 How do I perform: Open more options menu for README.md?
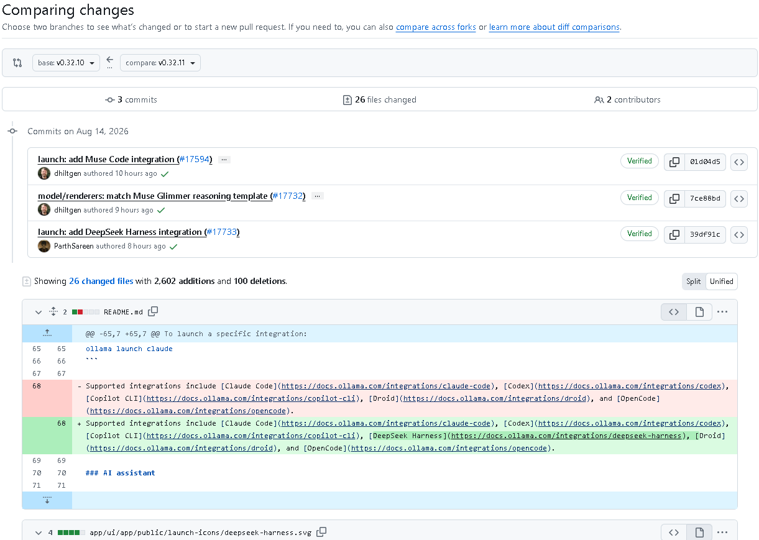pyautogui.click(x=722, y=312)
